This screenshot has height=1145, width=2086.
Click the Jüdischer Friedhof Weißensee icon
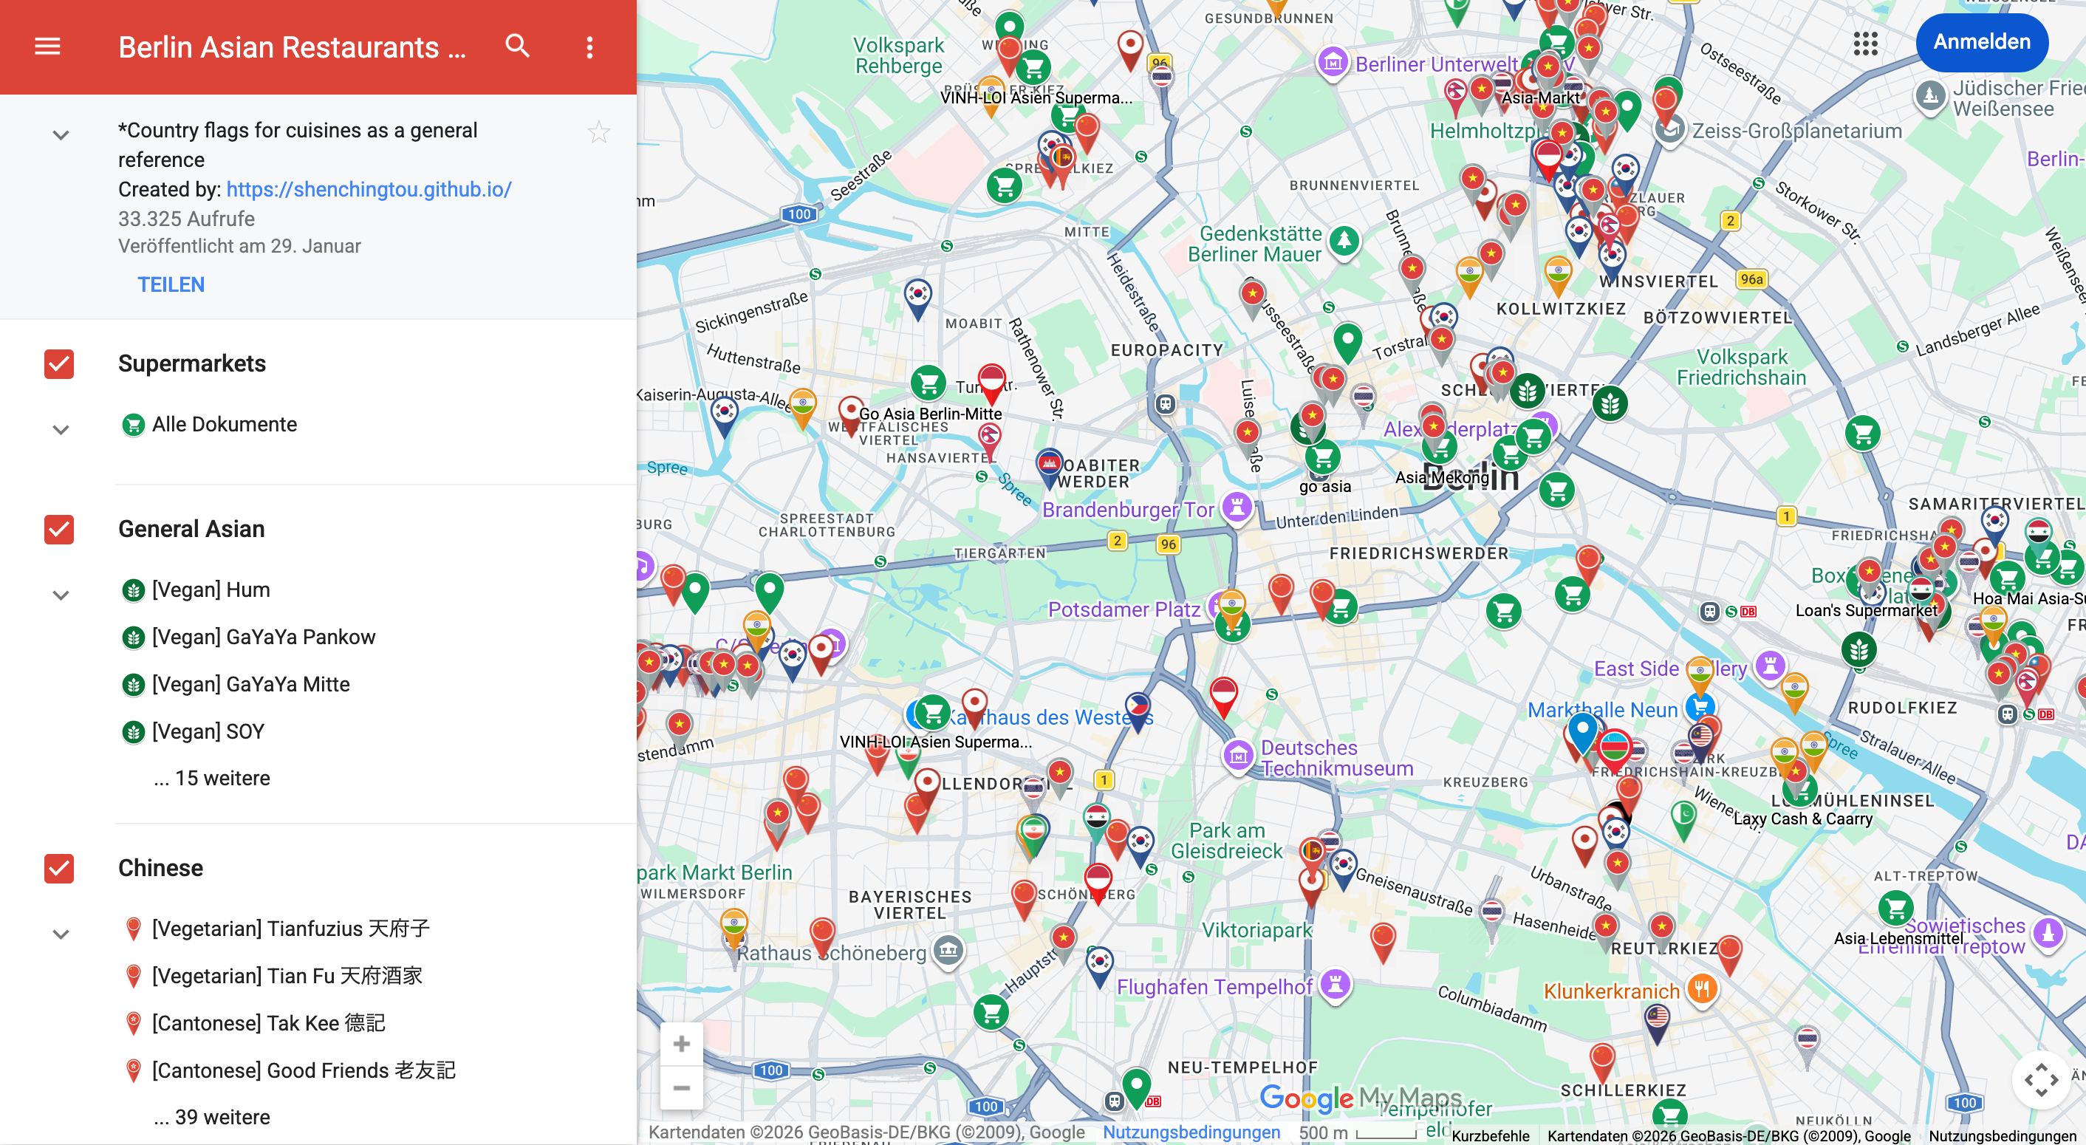pos(1931,96)
